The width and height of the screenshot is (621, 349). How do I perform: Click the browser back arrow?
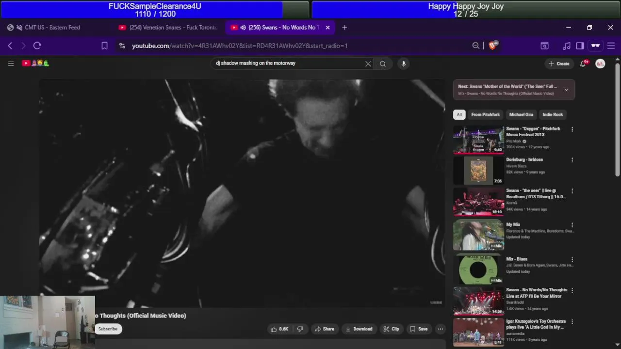[10, 46]
